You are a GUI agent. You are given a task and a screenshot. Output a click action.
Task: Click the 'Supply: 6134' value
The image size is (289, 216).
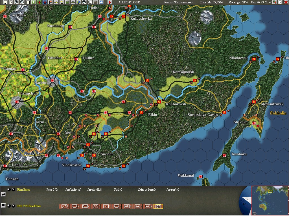coord(95,190)
